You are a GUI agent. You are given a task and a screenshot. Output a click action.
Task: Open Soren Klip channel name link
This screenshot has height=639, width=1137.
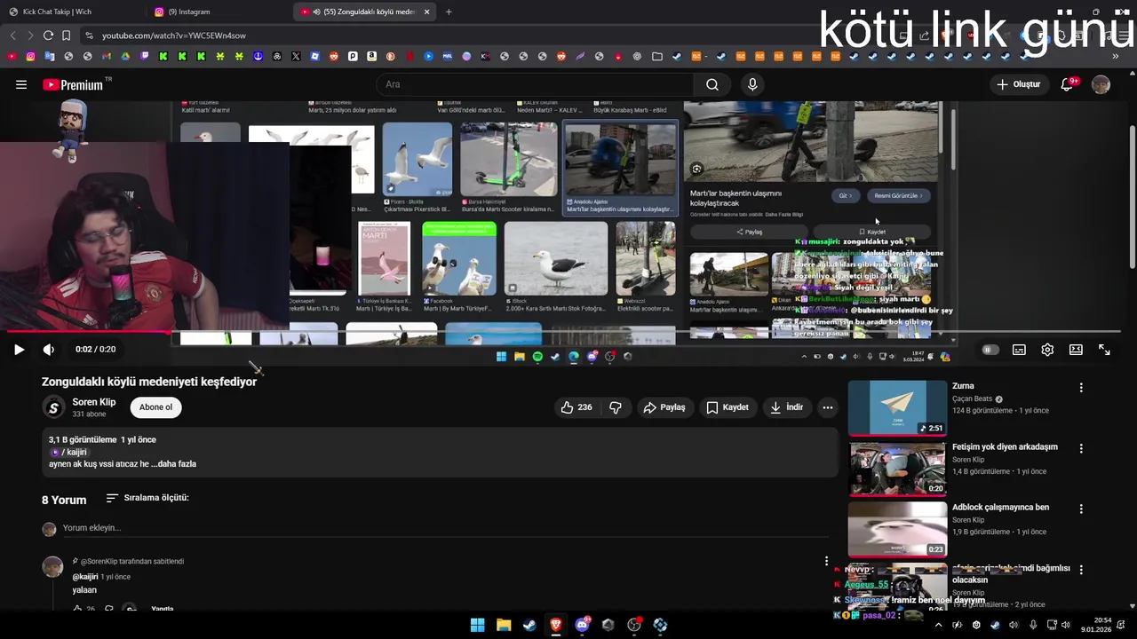[93, 402]
